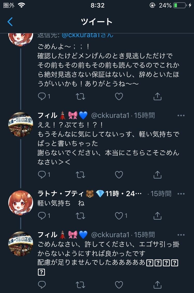Retweet the ごめんよ tweet

click(x=80, y=97)
